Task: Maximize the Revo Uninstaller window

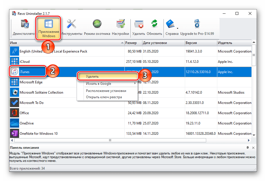Action: pos(237,13)
